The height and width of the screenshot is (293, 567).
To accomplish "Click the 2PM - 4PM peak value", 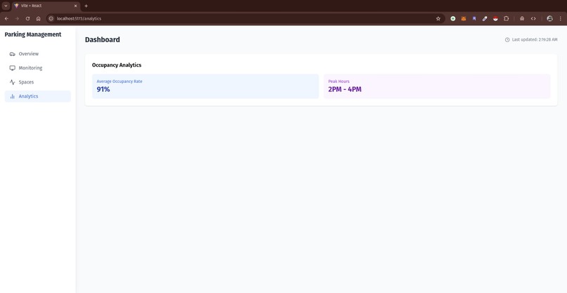I will point(345,89).
